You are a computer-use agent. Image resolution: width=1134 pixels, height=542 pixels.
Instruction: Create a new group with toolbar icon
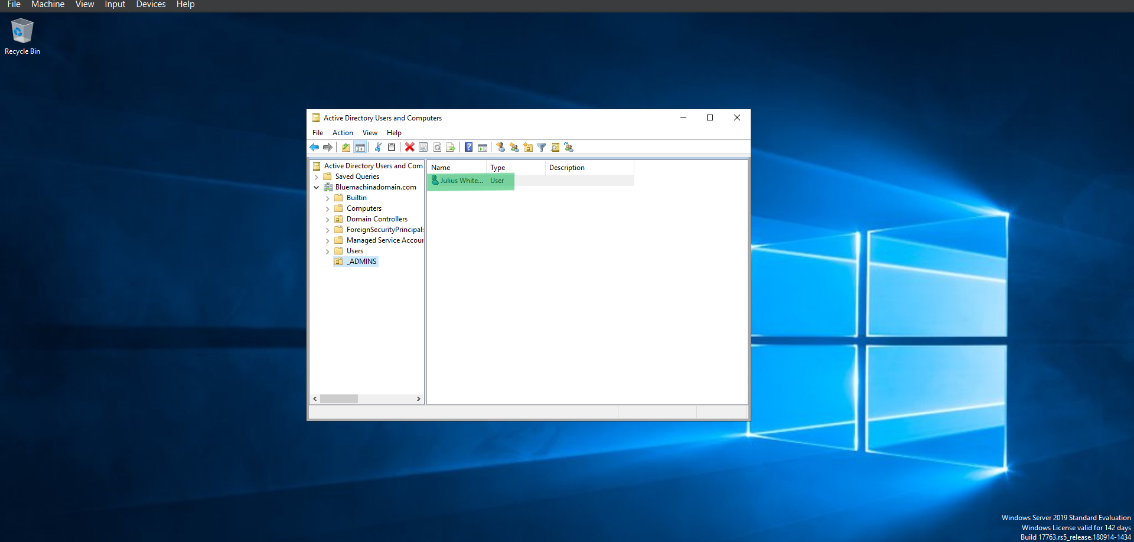(x=514, y=147)
